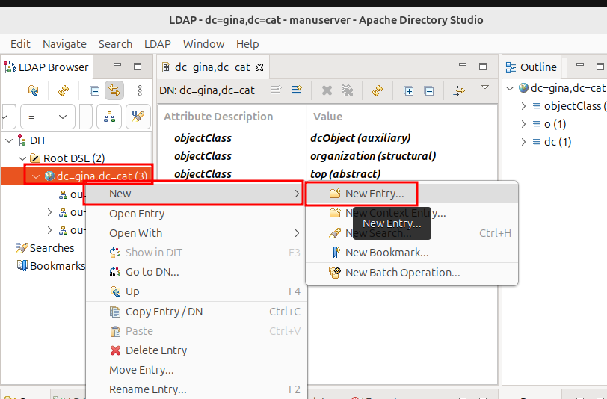The height and width of the screenshot is (399, 607).
Task: Click Expand All icon in entry editor toolbar
Action: pos(409,90)
